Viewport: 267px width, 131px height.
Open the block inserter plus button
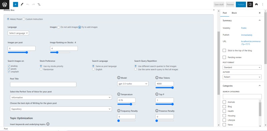(15, 4)
